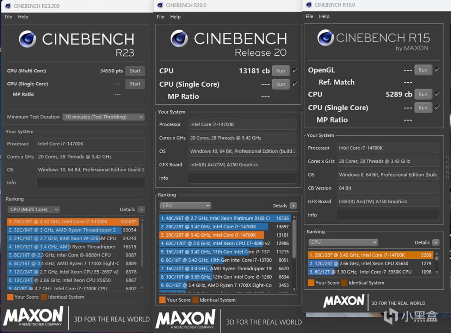The height and width of the screenshot is (333, 451).
Task: Run the OpenGL test in Cinebench R15
Action: click(x=423, y=70)
